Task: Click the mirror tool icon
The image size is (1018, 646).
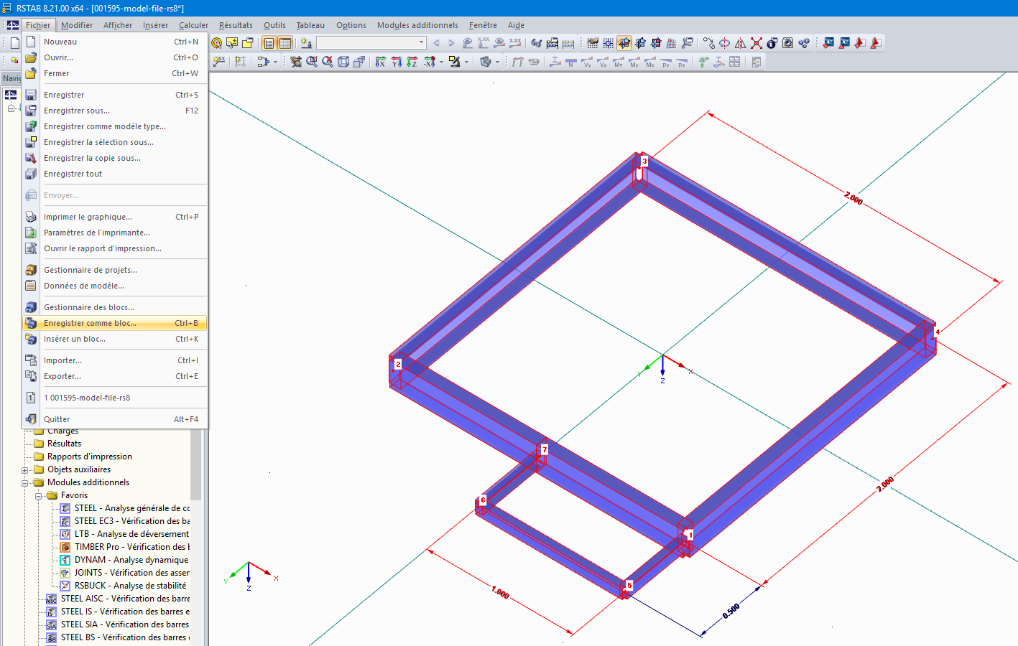Action: 741,43
